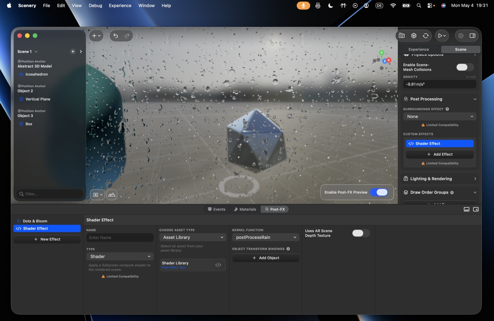Screen dimensions: 494x321
Task: Click the orientation gizmo Y axis
Action: click(x=382, y=53)
